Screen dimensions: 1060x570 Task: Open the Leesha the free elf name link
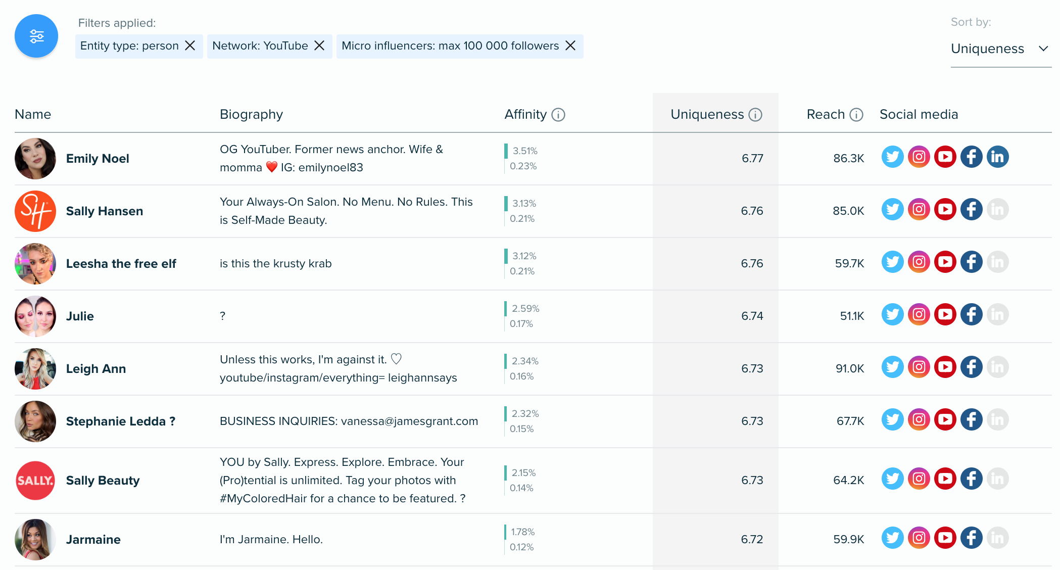(x=121, y=264)
